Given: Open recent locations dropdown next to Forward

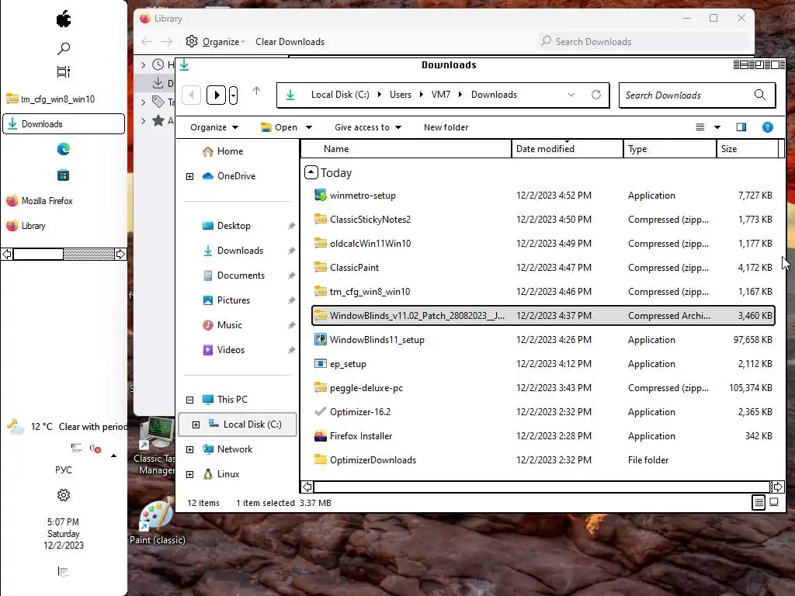Looking at the screenshot, I should pos(233,95).
